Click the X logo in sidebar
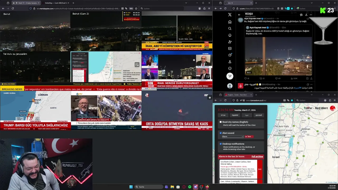Viewport: 338px width, 190px height. point(230,15)
